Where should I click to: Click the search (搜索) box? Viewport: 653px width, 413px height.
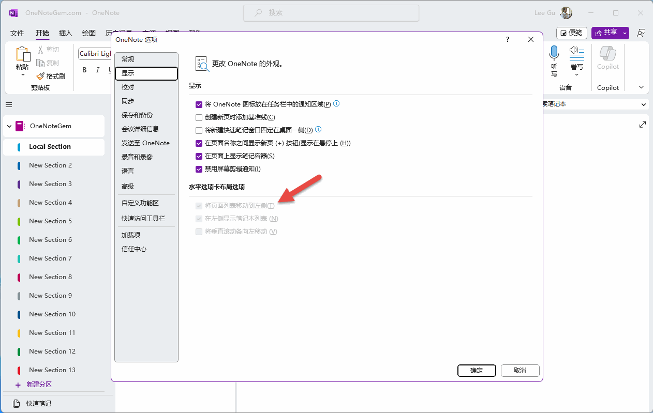[x=331, y=13]
